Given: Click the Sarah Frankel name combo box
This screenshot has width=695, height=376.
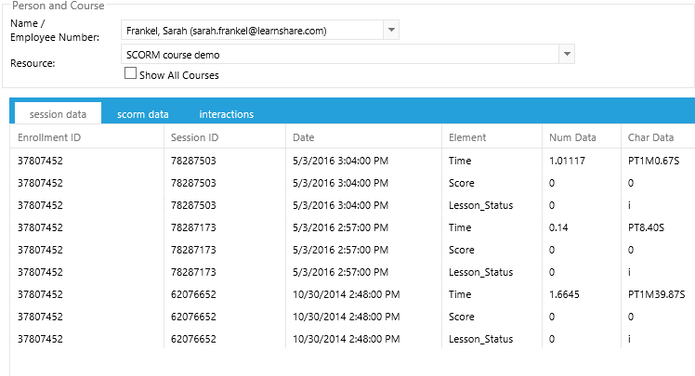Looking at the screenshot, I should click(x=252, y=31).
